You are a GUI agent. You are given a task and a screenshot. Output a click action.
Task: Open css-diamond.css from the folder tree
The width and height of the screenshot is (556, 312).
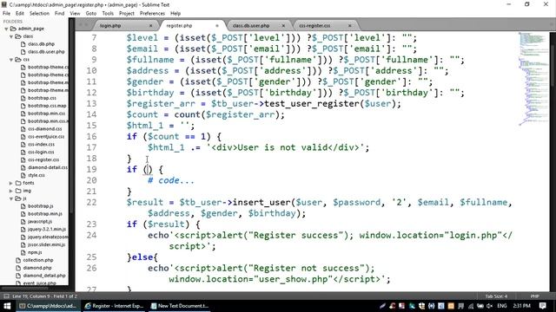44,129
